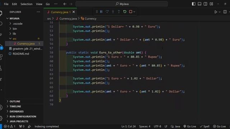Open the File menu

[6, 4]
